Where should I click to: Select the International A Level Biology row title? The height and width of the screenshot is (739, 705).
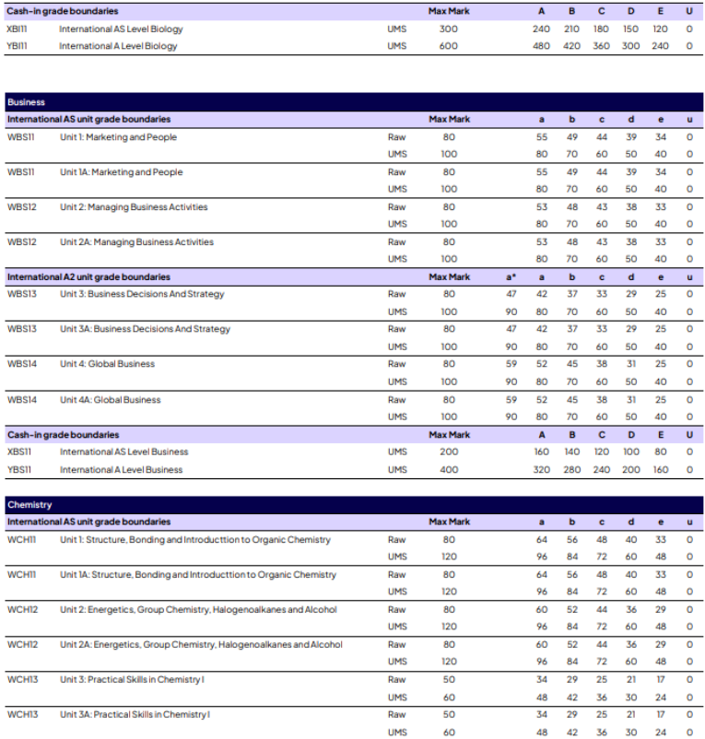click(x=118, y=46)
